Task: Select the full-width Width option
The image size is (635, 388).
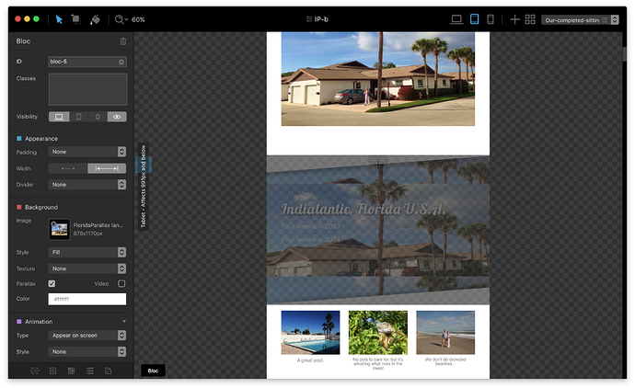Action: click(107, 168)
